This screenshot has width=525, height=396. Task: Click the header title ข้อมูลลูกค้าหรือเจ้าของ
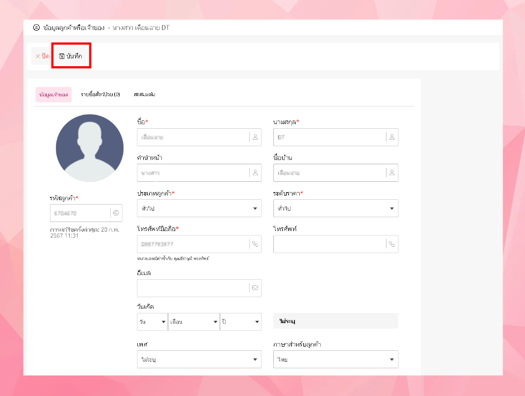(73, 28)
